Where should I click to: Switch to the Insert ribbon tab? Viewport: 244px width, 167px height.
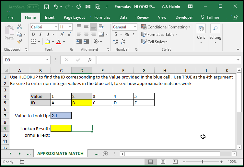(50, 17)
